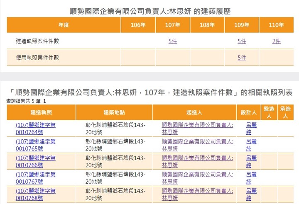Open designer 呂麗純 in the 0010766 row
299x204 pixels.
coord(251,162)
